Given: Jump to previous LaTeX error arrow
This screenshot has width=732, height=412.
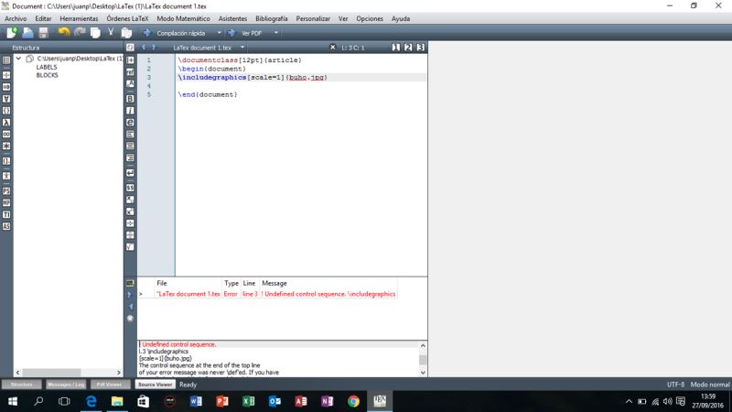Looking at the screenshot, I should coord(130,307).
